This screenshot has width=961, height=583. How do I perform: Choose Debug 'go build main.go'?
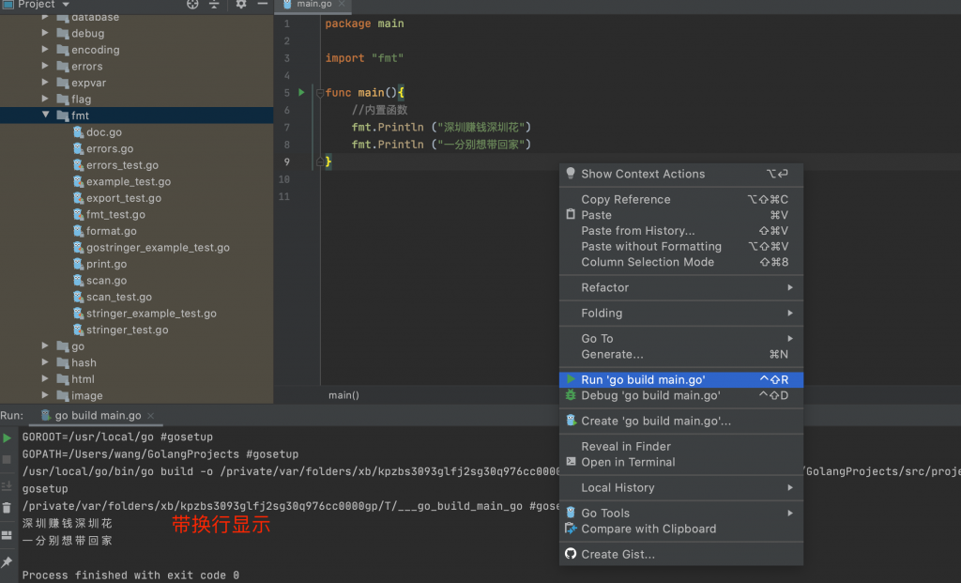pos(681,395)
